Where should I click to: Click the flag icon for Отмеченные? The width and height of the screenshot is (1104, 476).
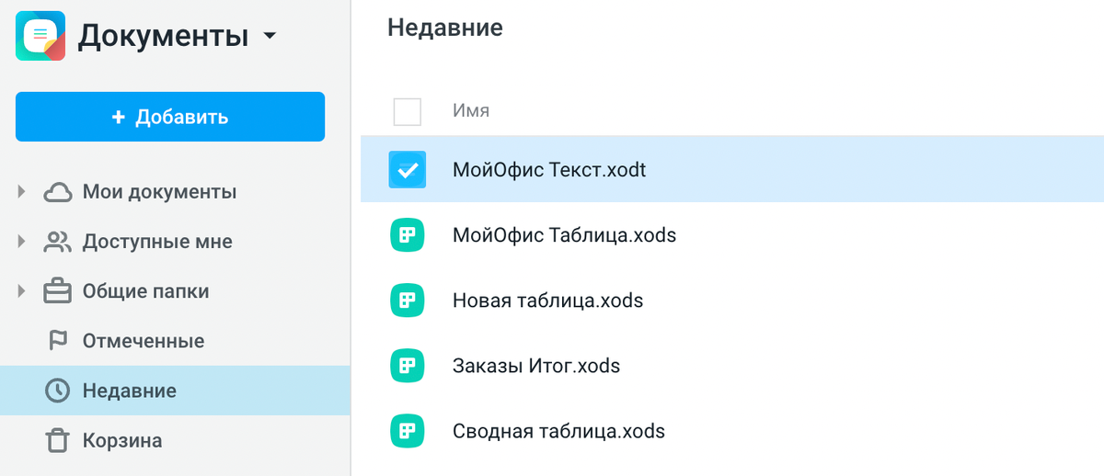pyautogui.click(x=58, y=341)
